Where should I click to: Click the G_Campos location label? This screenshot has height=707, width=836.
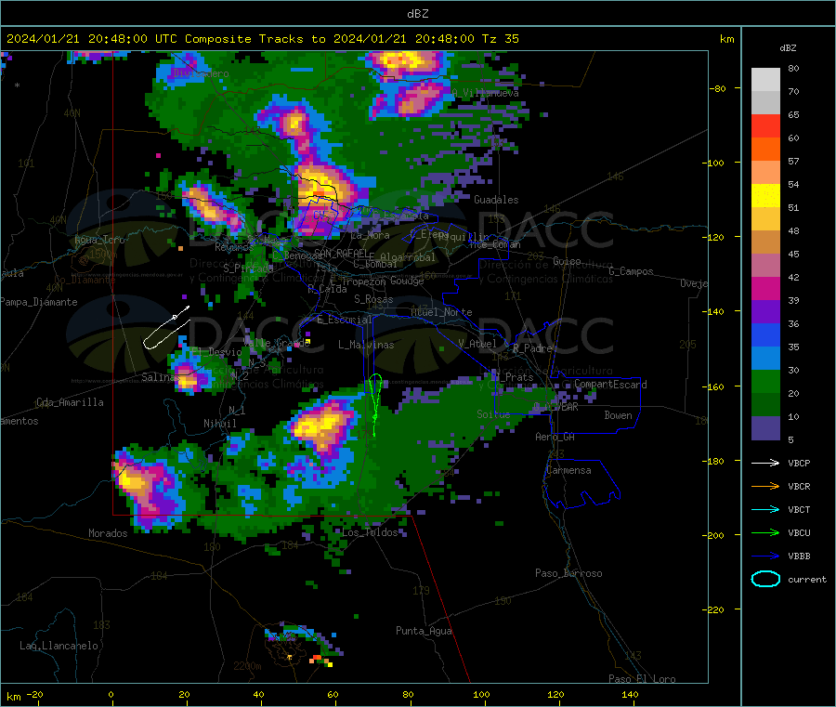click(631, 271)
